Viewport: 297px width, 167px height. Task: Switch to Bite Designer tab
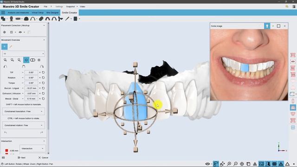(x=52, y=13)
